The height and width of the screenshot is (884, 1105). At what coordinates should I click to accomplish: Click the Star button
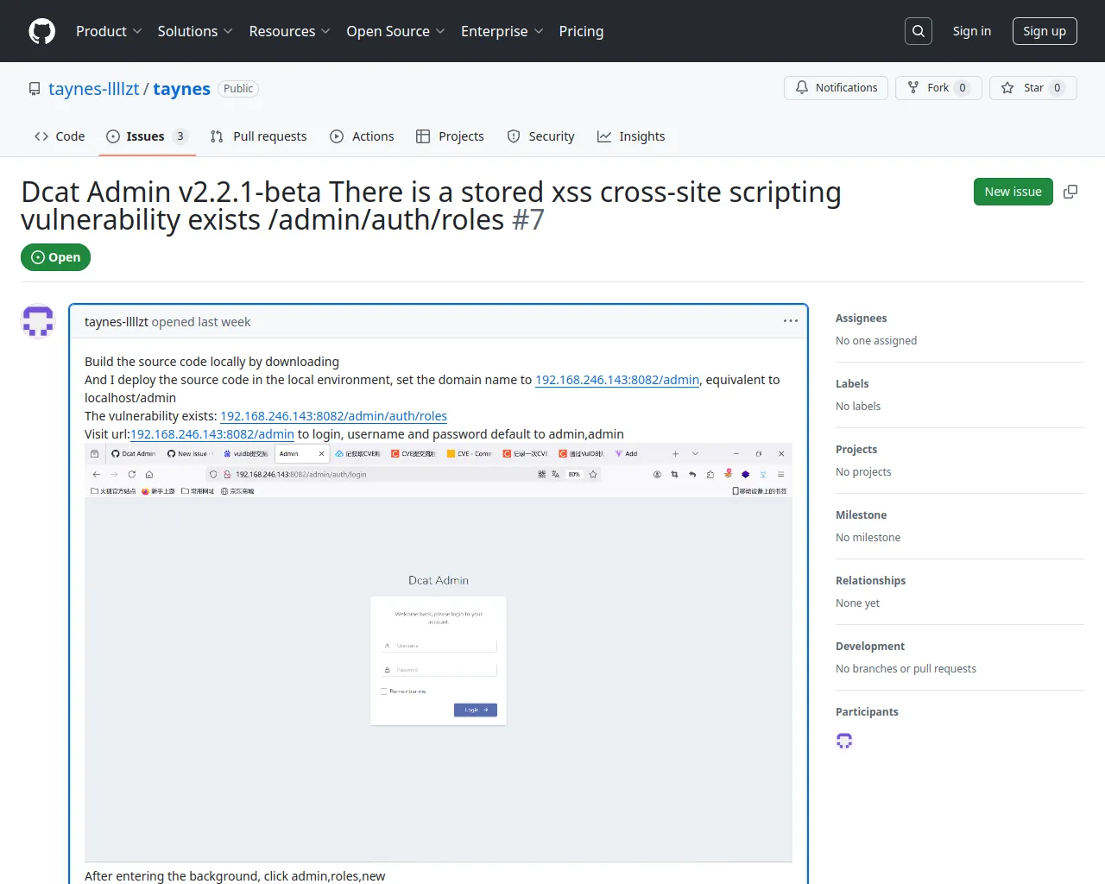click(1033, 87)
